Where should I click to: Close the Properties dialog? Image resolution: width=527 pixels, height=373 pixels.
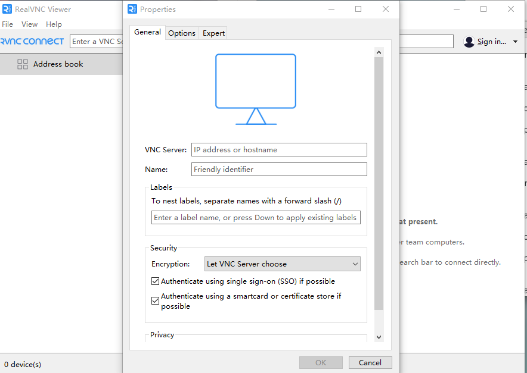point(386,9)
